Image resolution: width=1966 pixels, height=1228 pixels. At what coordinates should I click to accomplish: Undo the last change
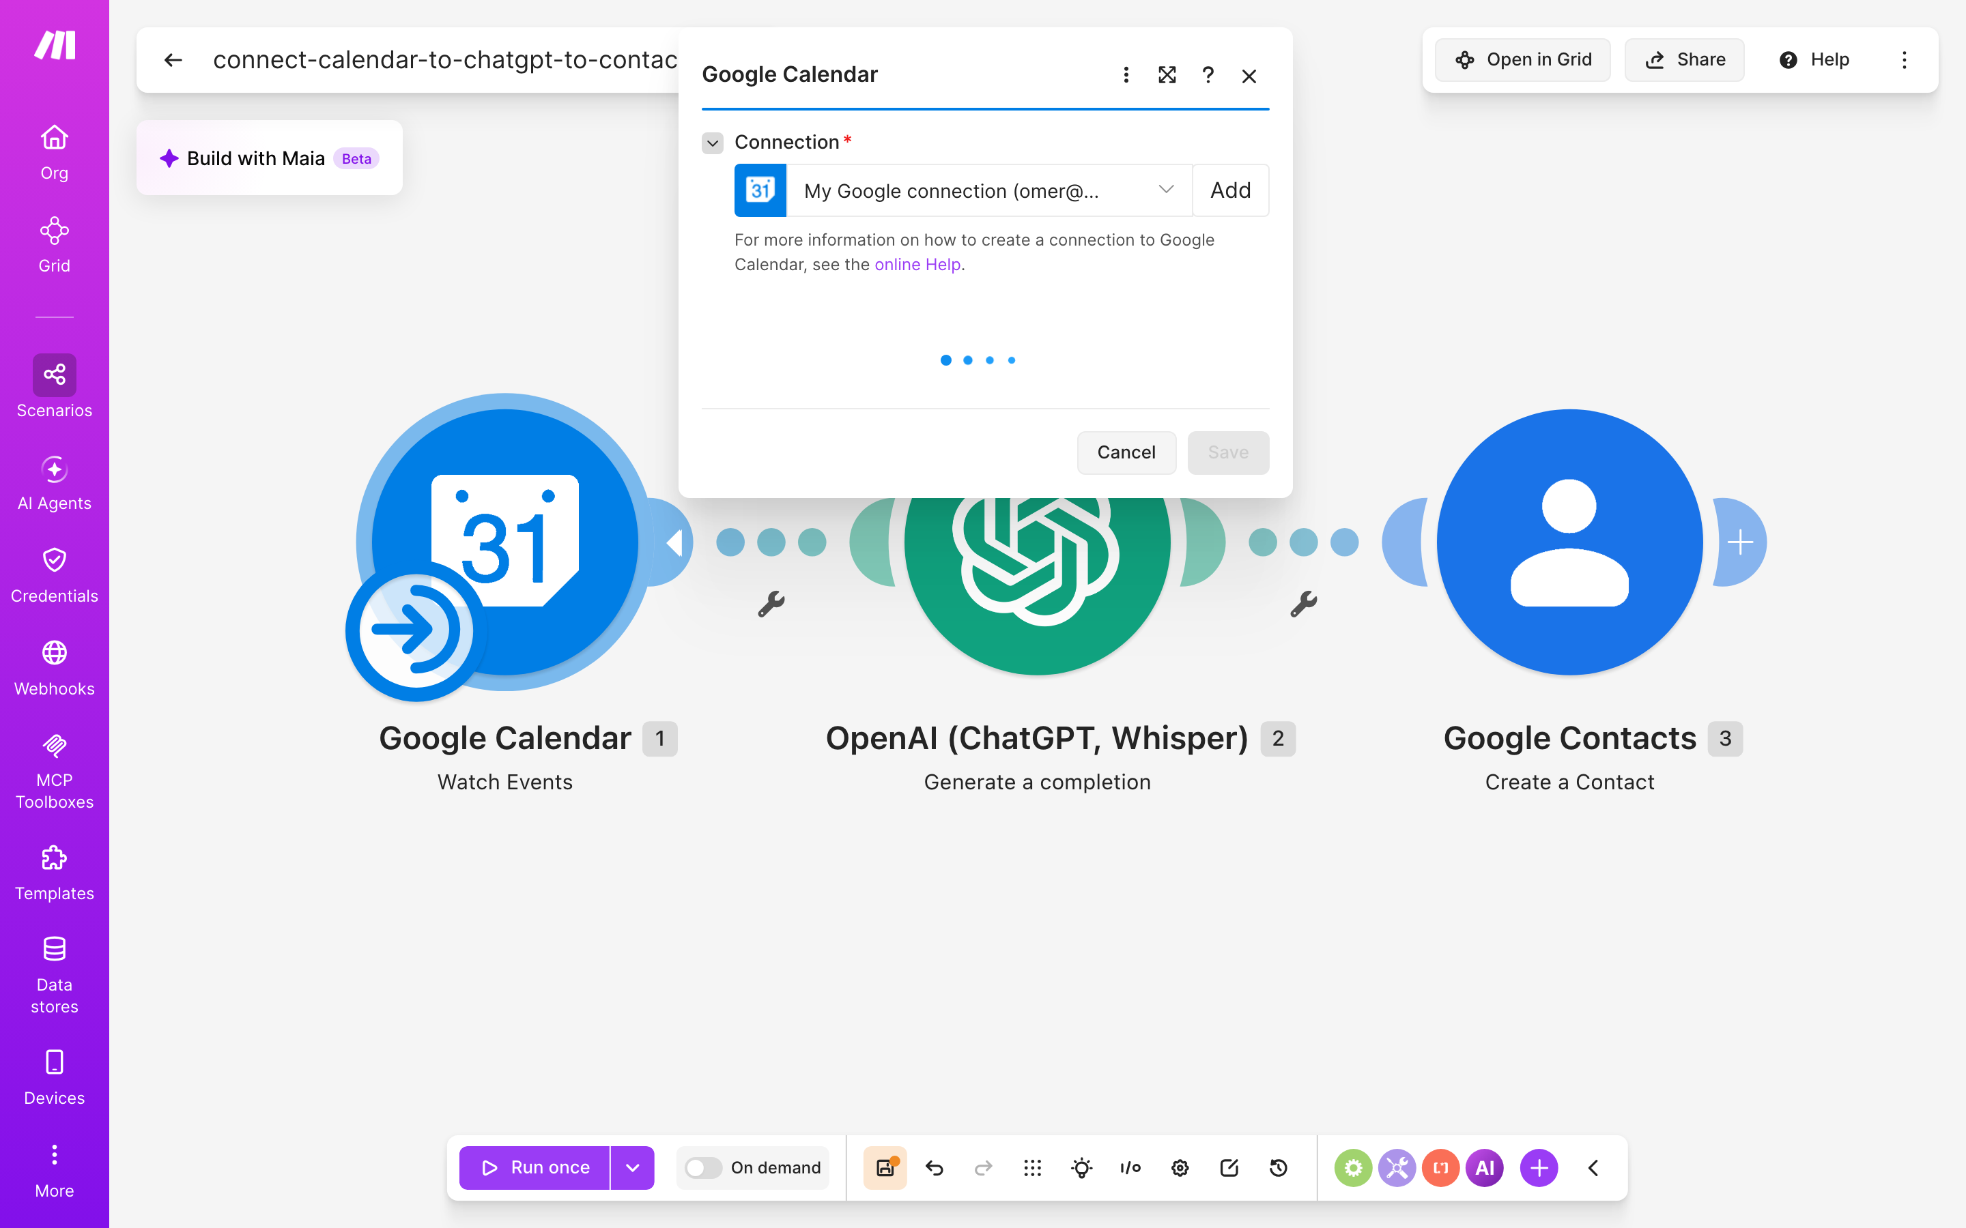[x=935, y=1168]
